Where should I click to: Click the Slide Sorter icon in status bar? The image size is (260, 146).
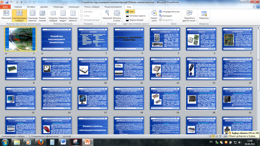click(x=213, y=136)
